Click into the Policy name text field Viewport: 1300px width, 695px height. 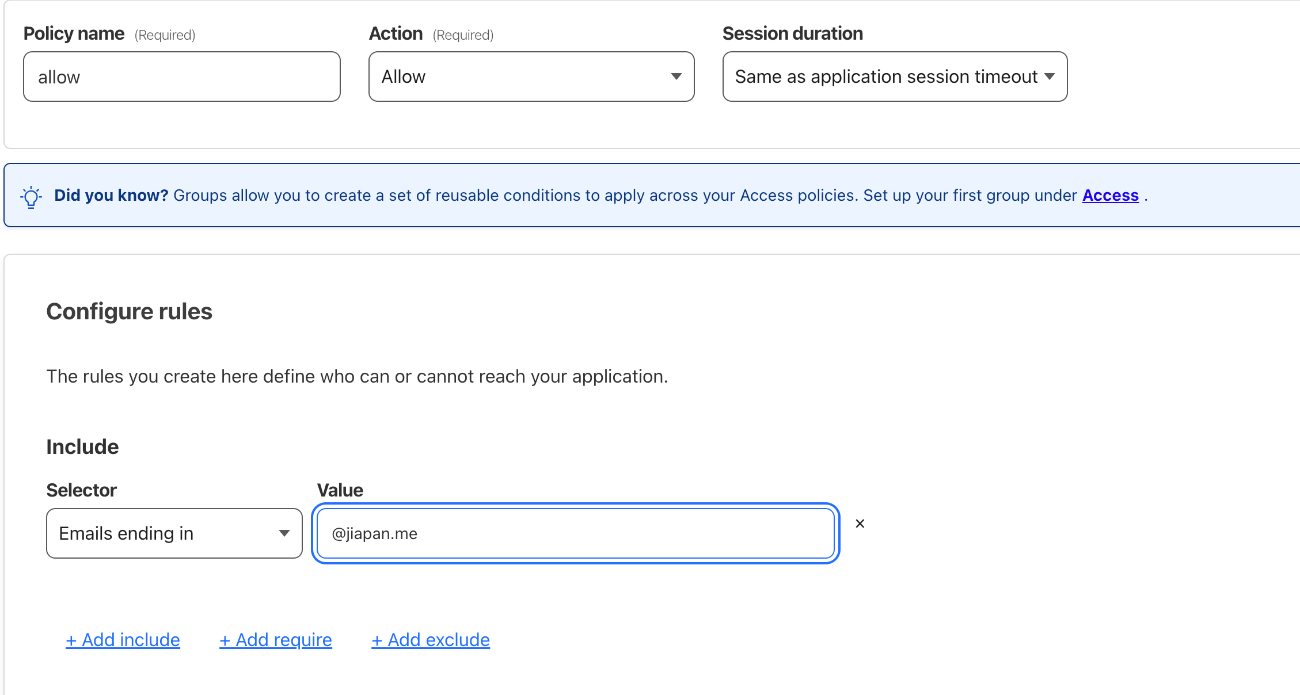(181, 77)
